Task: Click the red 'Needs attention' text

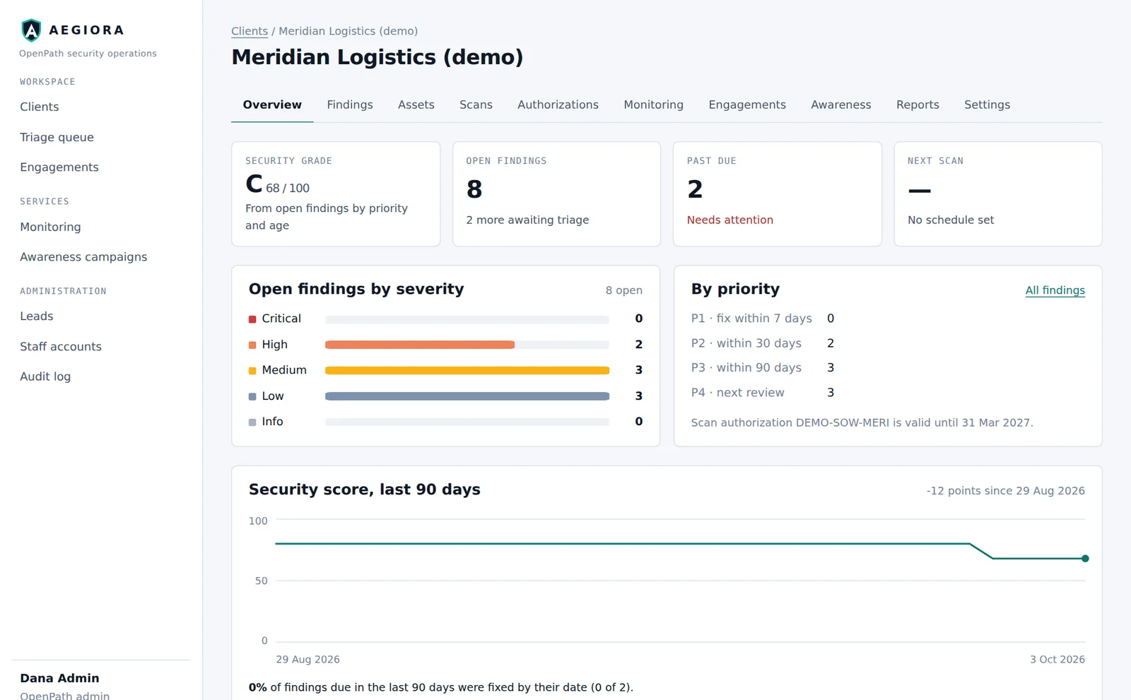Action: [x=730, y=220]
